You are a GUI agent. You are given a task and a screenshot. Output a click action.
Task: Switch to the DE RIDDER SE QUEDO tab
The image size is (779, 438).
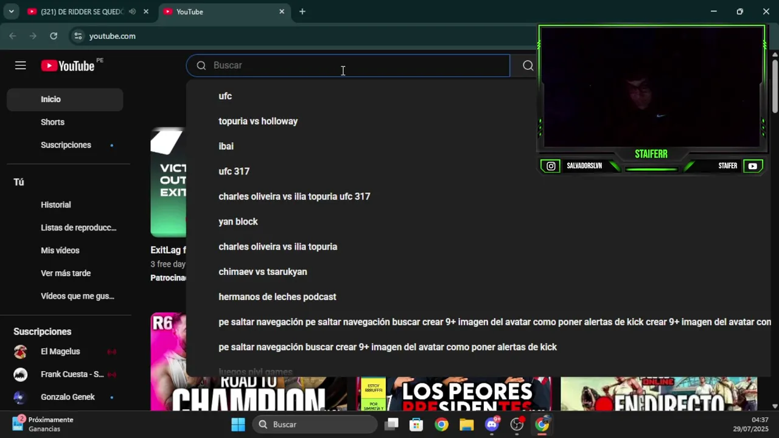click(x=82, y=12)
